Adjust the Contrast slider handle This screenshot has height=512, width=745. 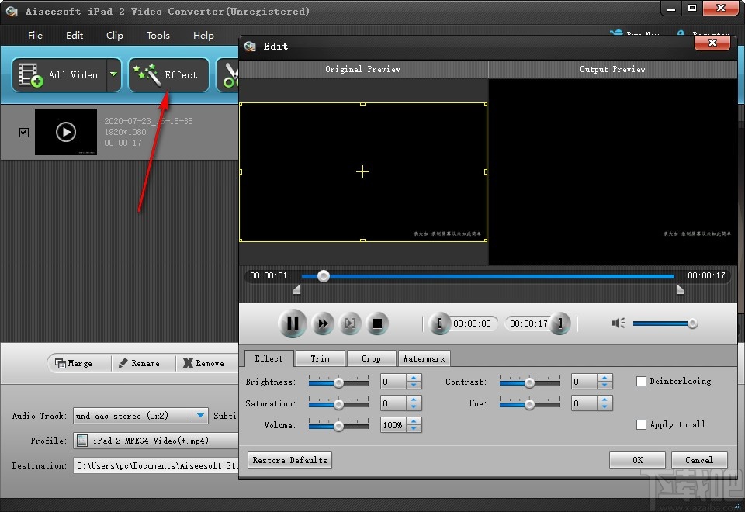pyautogui.click(x=529, y=382)
